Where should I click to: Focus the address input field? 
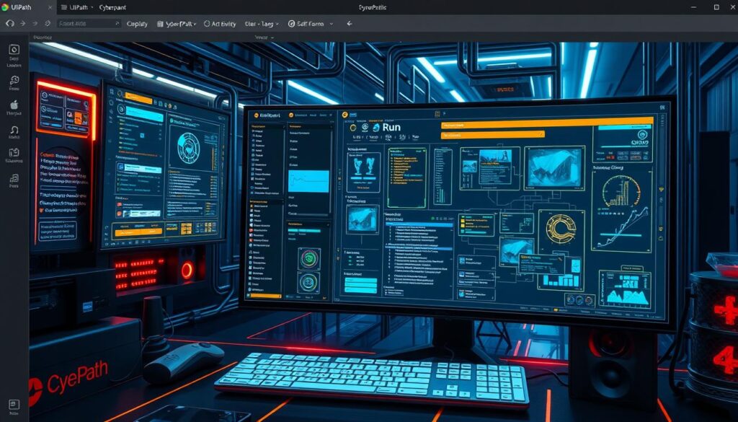[x=89, y=24]
